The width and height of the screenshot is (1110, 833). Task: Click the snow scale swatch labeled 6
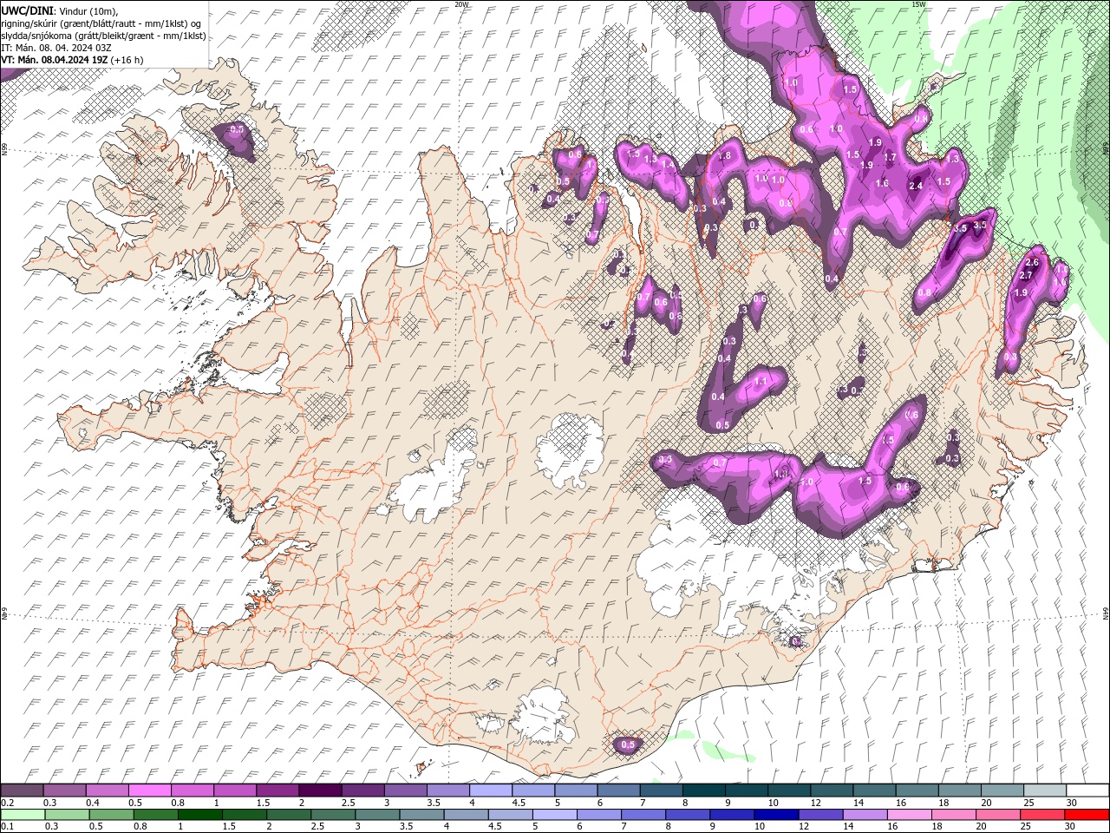click(618, 790)
